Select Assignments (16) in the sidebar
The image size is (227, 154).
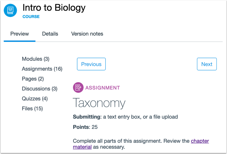pos(42,69)
